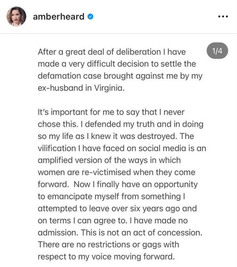Image resolution: width=237 pixels, height=267 pixels.
Task: Click the phrase 'defamation case' in the text
Action: click(70, 76)
